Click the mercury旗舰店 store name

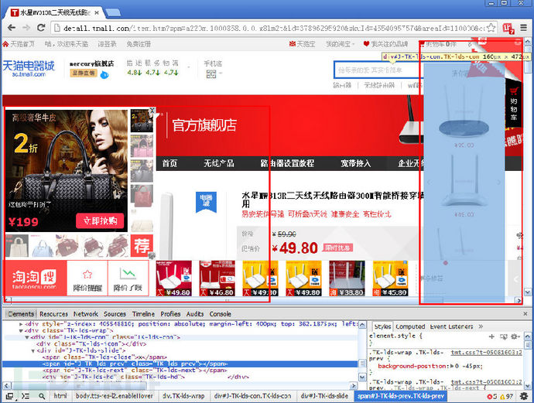tap(91, 63)
